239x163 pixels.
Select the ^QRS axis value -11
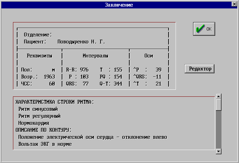click(x=157, y=77)
